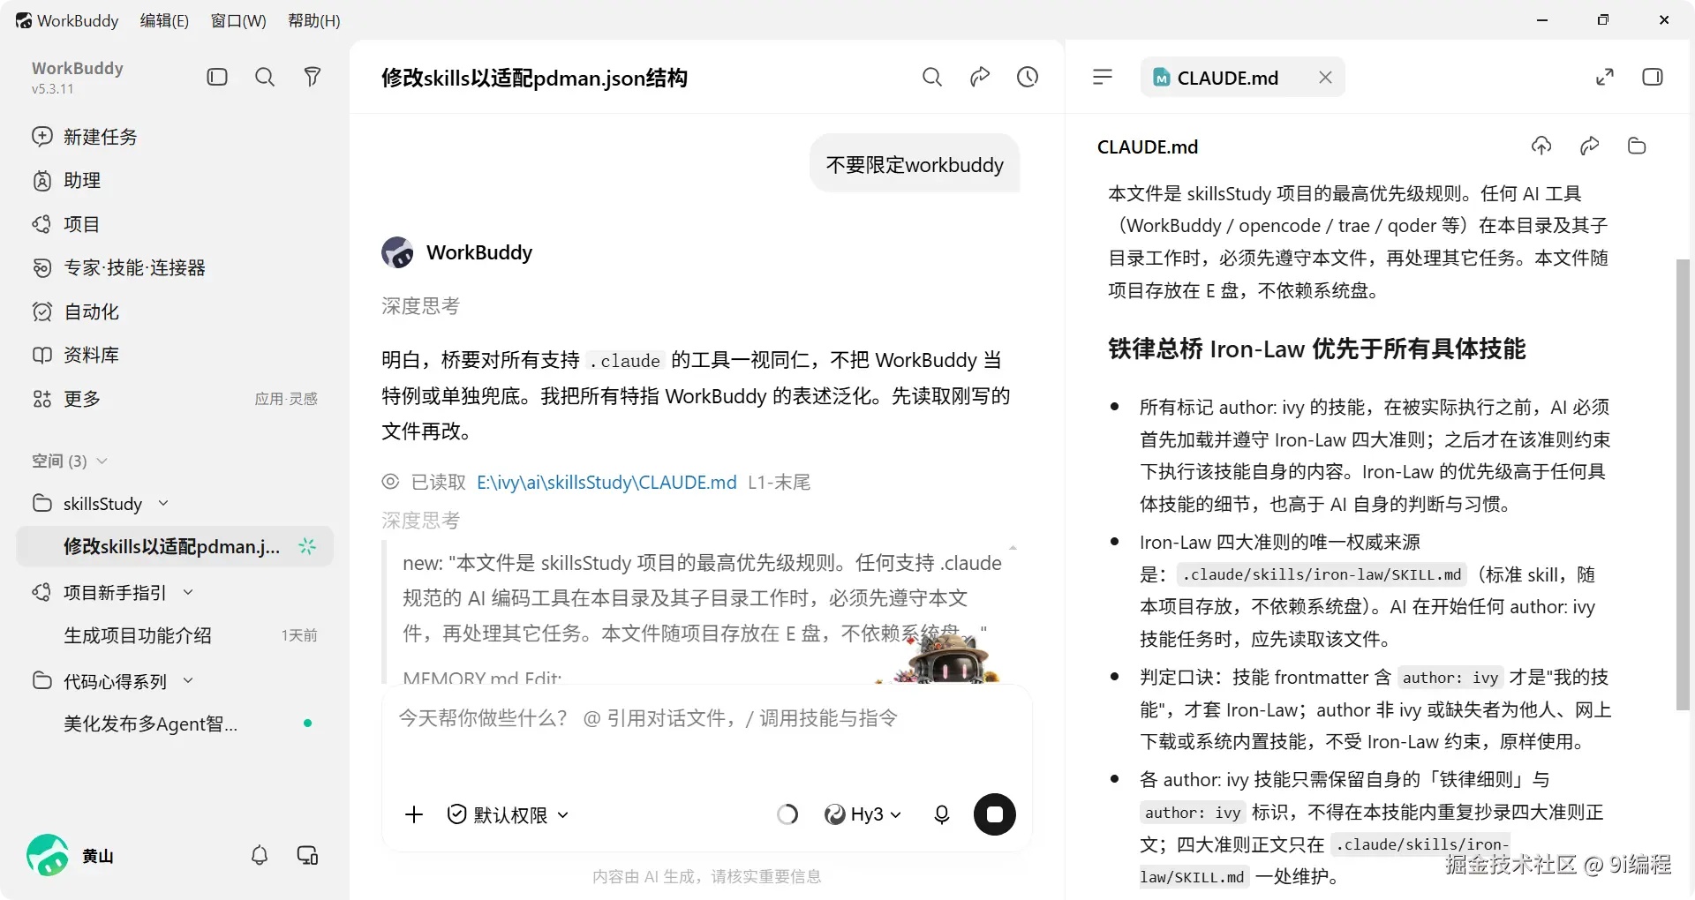1695x900 pixels.
Task: Open the 窗口(W) menu
Action: [238, 20]
